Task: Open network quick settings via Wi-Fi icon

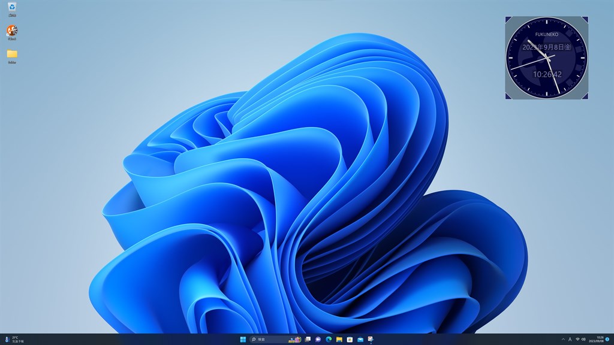Action: coord(577,339)
